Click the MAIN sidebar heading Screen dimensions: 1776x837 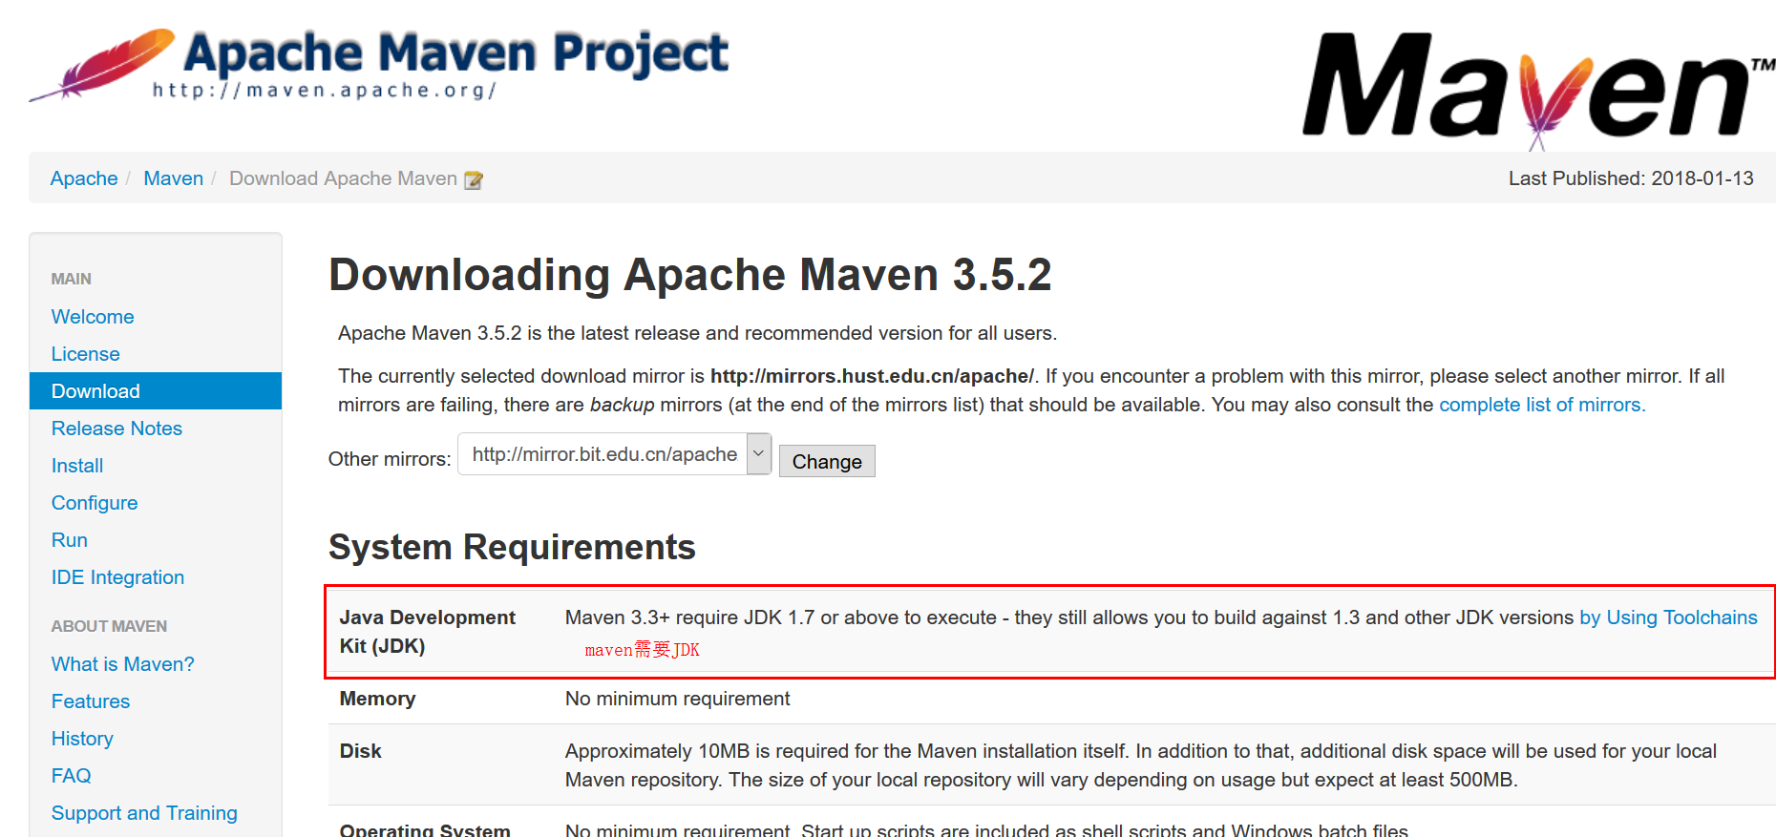point(72,279)
